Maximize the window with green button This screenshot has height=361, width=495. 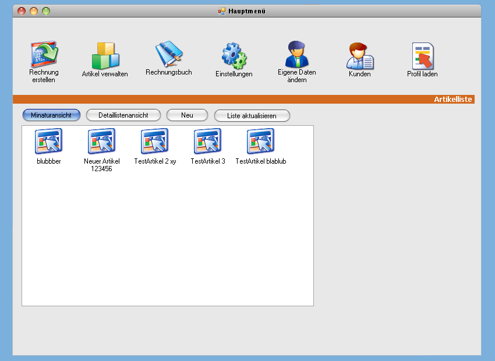pyautogui.click(x=46, y=12)
